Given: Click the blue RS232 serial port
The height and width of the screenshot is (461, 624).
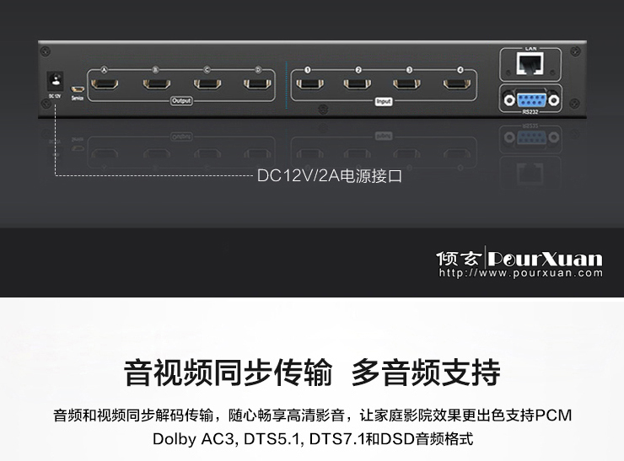Looking at the screenshot, I should (531, 99).
